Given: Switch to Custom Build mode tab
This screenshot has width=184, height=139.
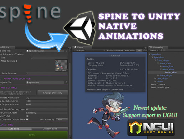Looking at the screenshot, I should (50, 129).
